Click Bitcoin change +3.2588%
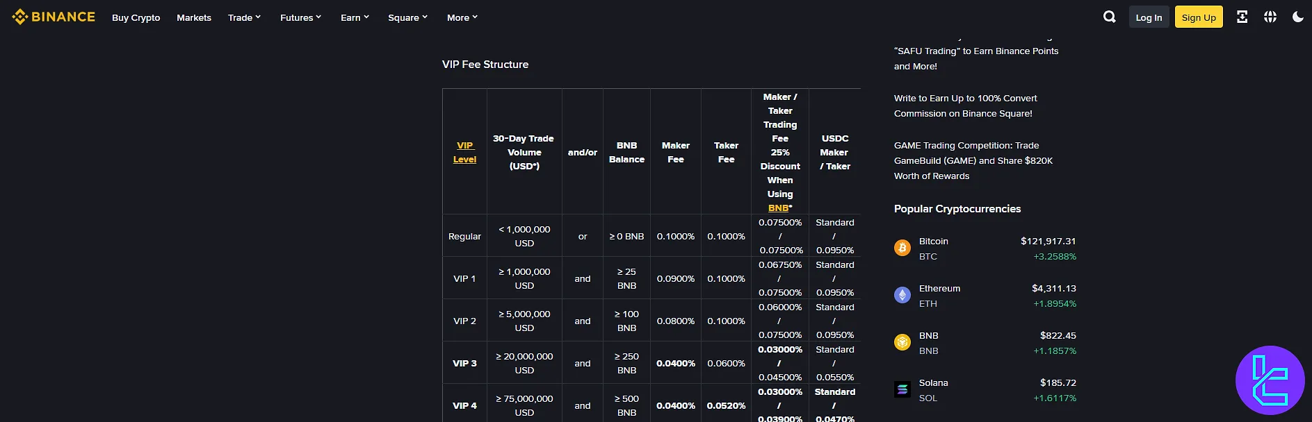Screen dimensions: 1312x422 (x=1055, y=256)
